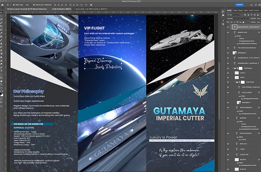Hide the 'Imperial cutter' text layer
This screenshot has height=172, width=261.
click(x=228, y=33)
